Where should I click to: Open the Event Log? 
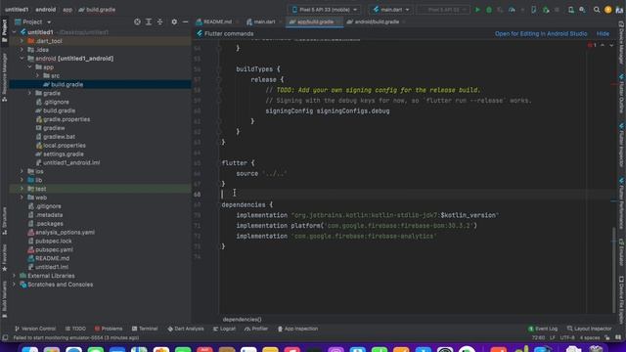point(543,329)
